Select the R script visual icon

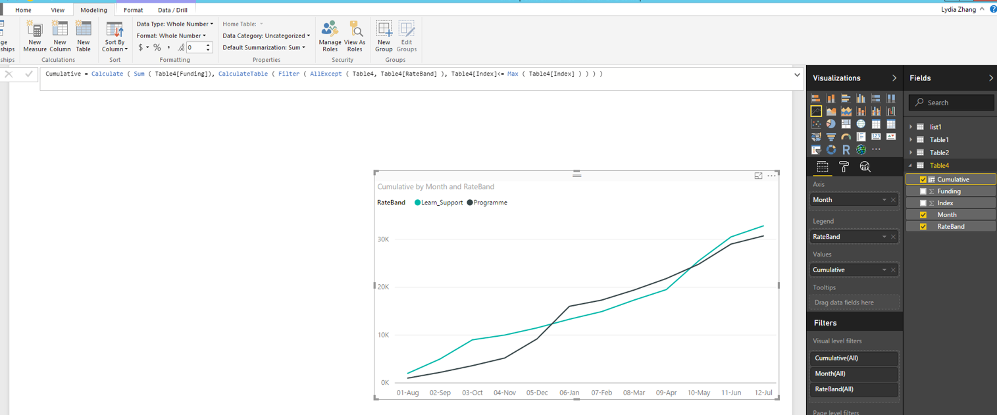[x=846, y=149]
